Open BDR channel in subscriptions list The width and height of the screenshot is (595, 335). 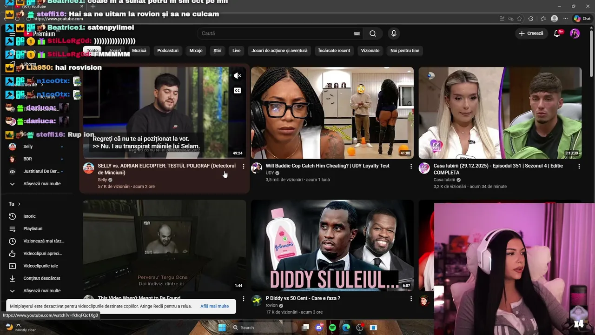(35, 159)
